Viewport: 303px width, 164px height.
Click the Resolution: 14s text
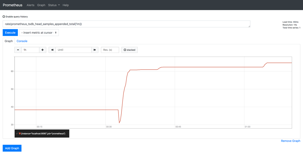(x=290, y=25)
